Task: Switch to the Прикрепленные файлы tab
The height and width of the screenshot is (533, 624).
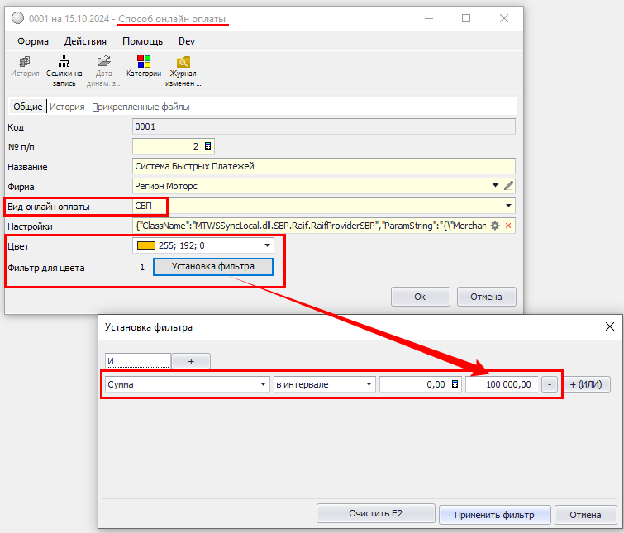Action: point(141,107)
